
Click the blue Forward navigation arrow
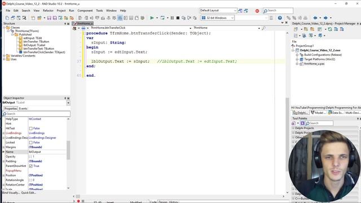(325, 17)
